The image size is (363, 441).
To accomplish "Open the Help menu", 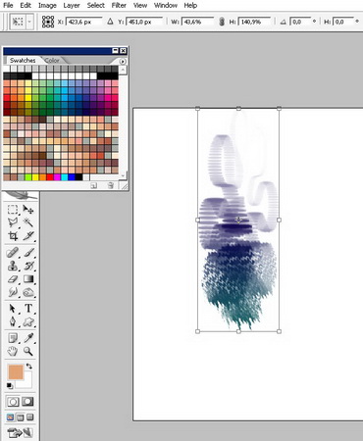I will point(190,5).
